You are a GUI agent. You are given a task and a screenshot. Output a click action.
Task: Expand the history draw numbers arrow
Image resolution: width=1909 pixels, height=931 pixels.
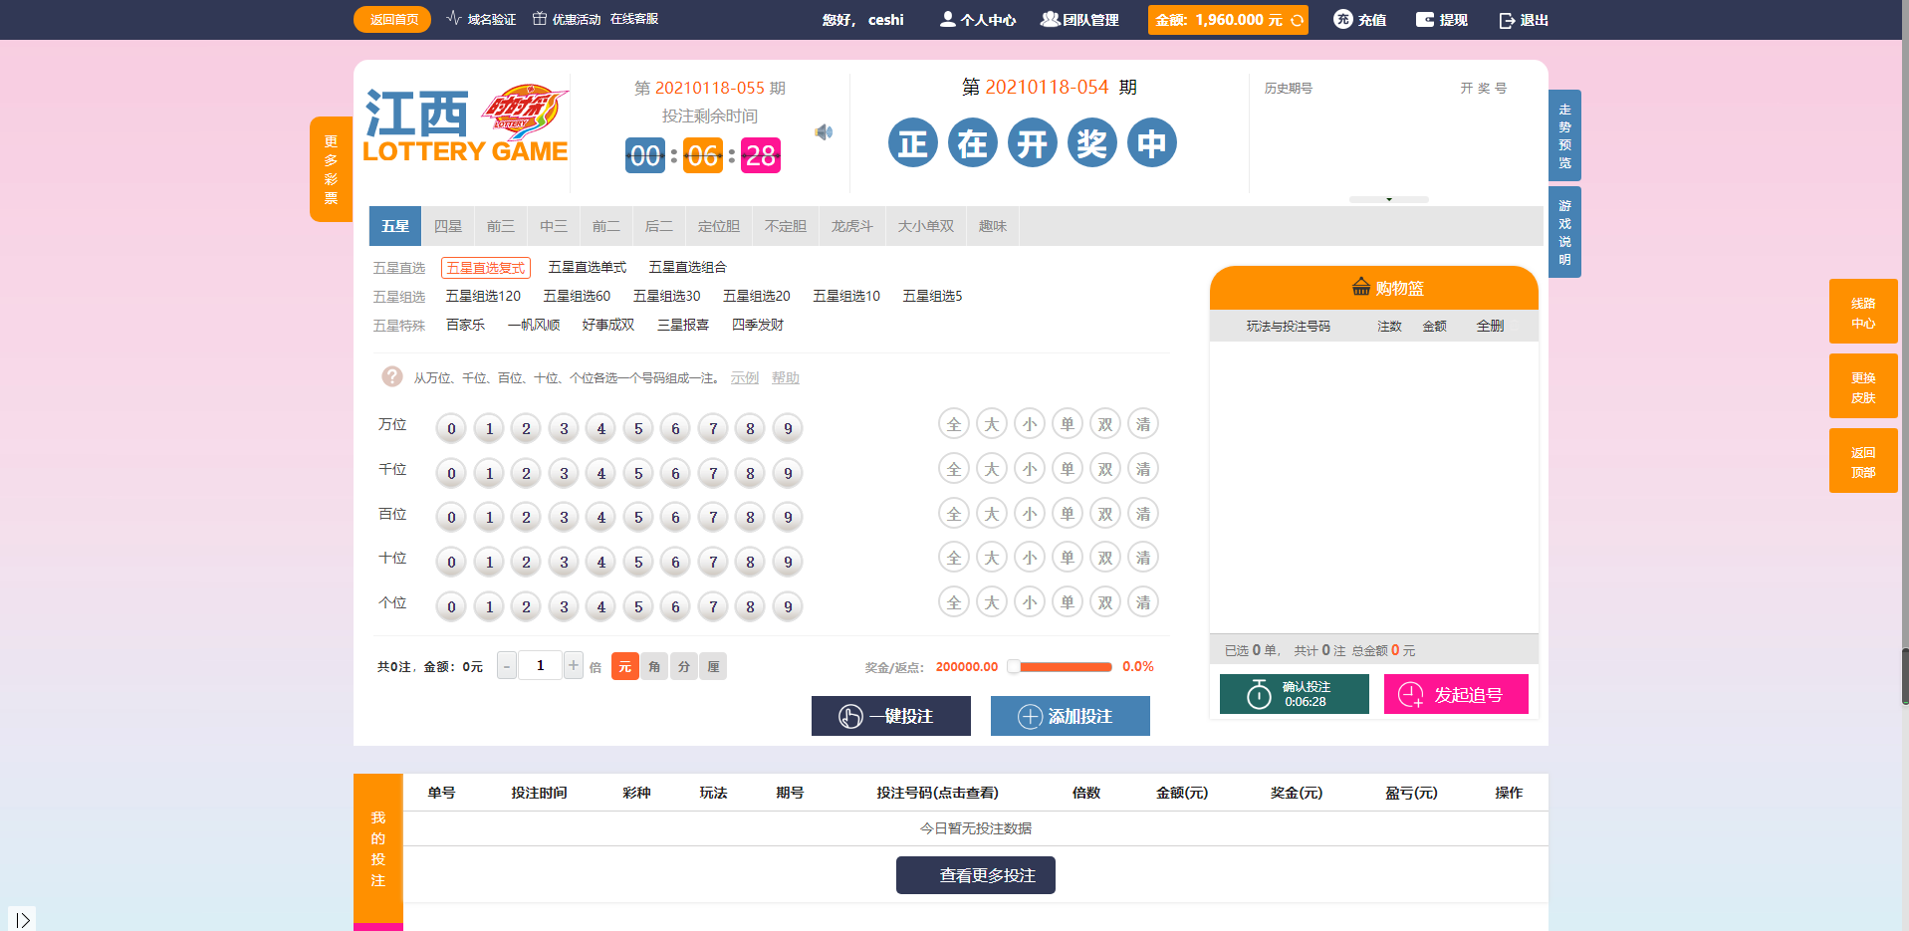click(1388, 200)
